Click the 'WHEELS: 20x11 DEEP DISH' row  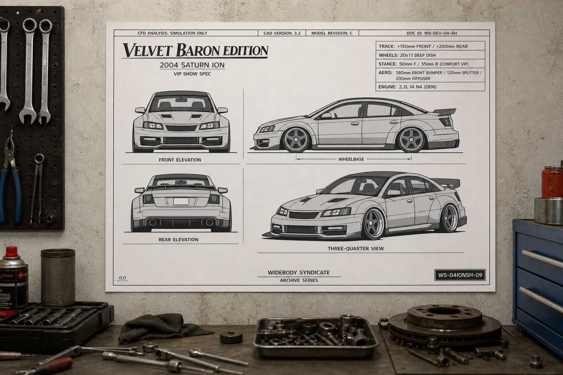[430, 55]
